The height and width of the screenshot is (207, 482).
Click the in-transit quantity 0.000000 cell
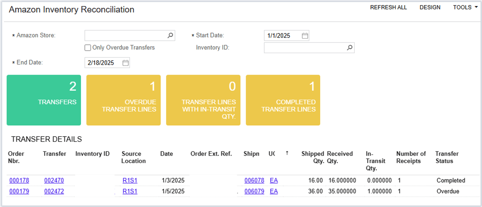379,180
